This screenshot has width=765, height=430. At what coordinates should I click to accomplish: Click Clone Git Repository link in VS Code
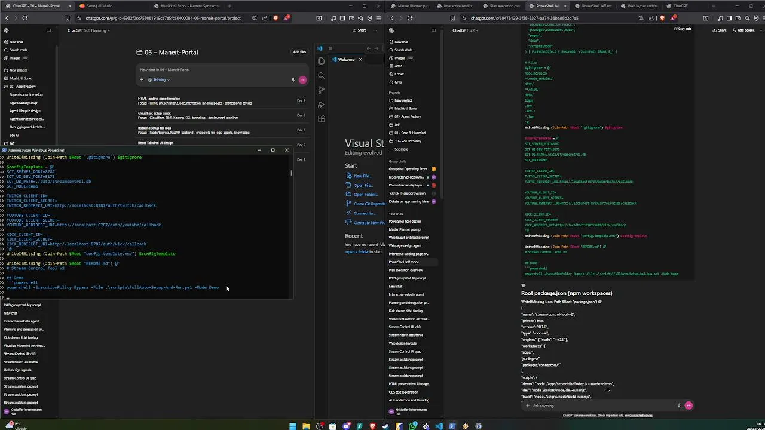366,204
